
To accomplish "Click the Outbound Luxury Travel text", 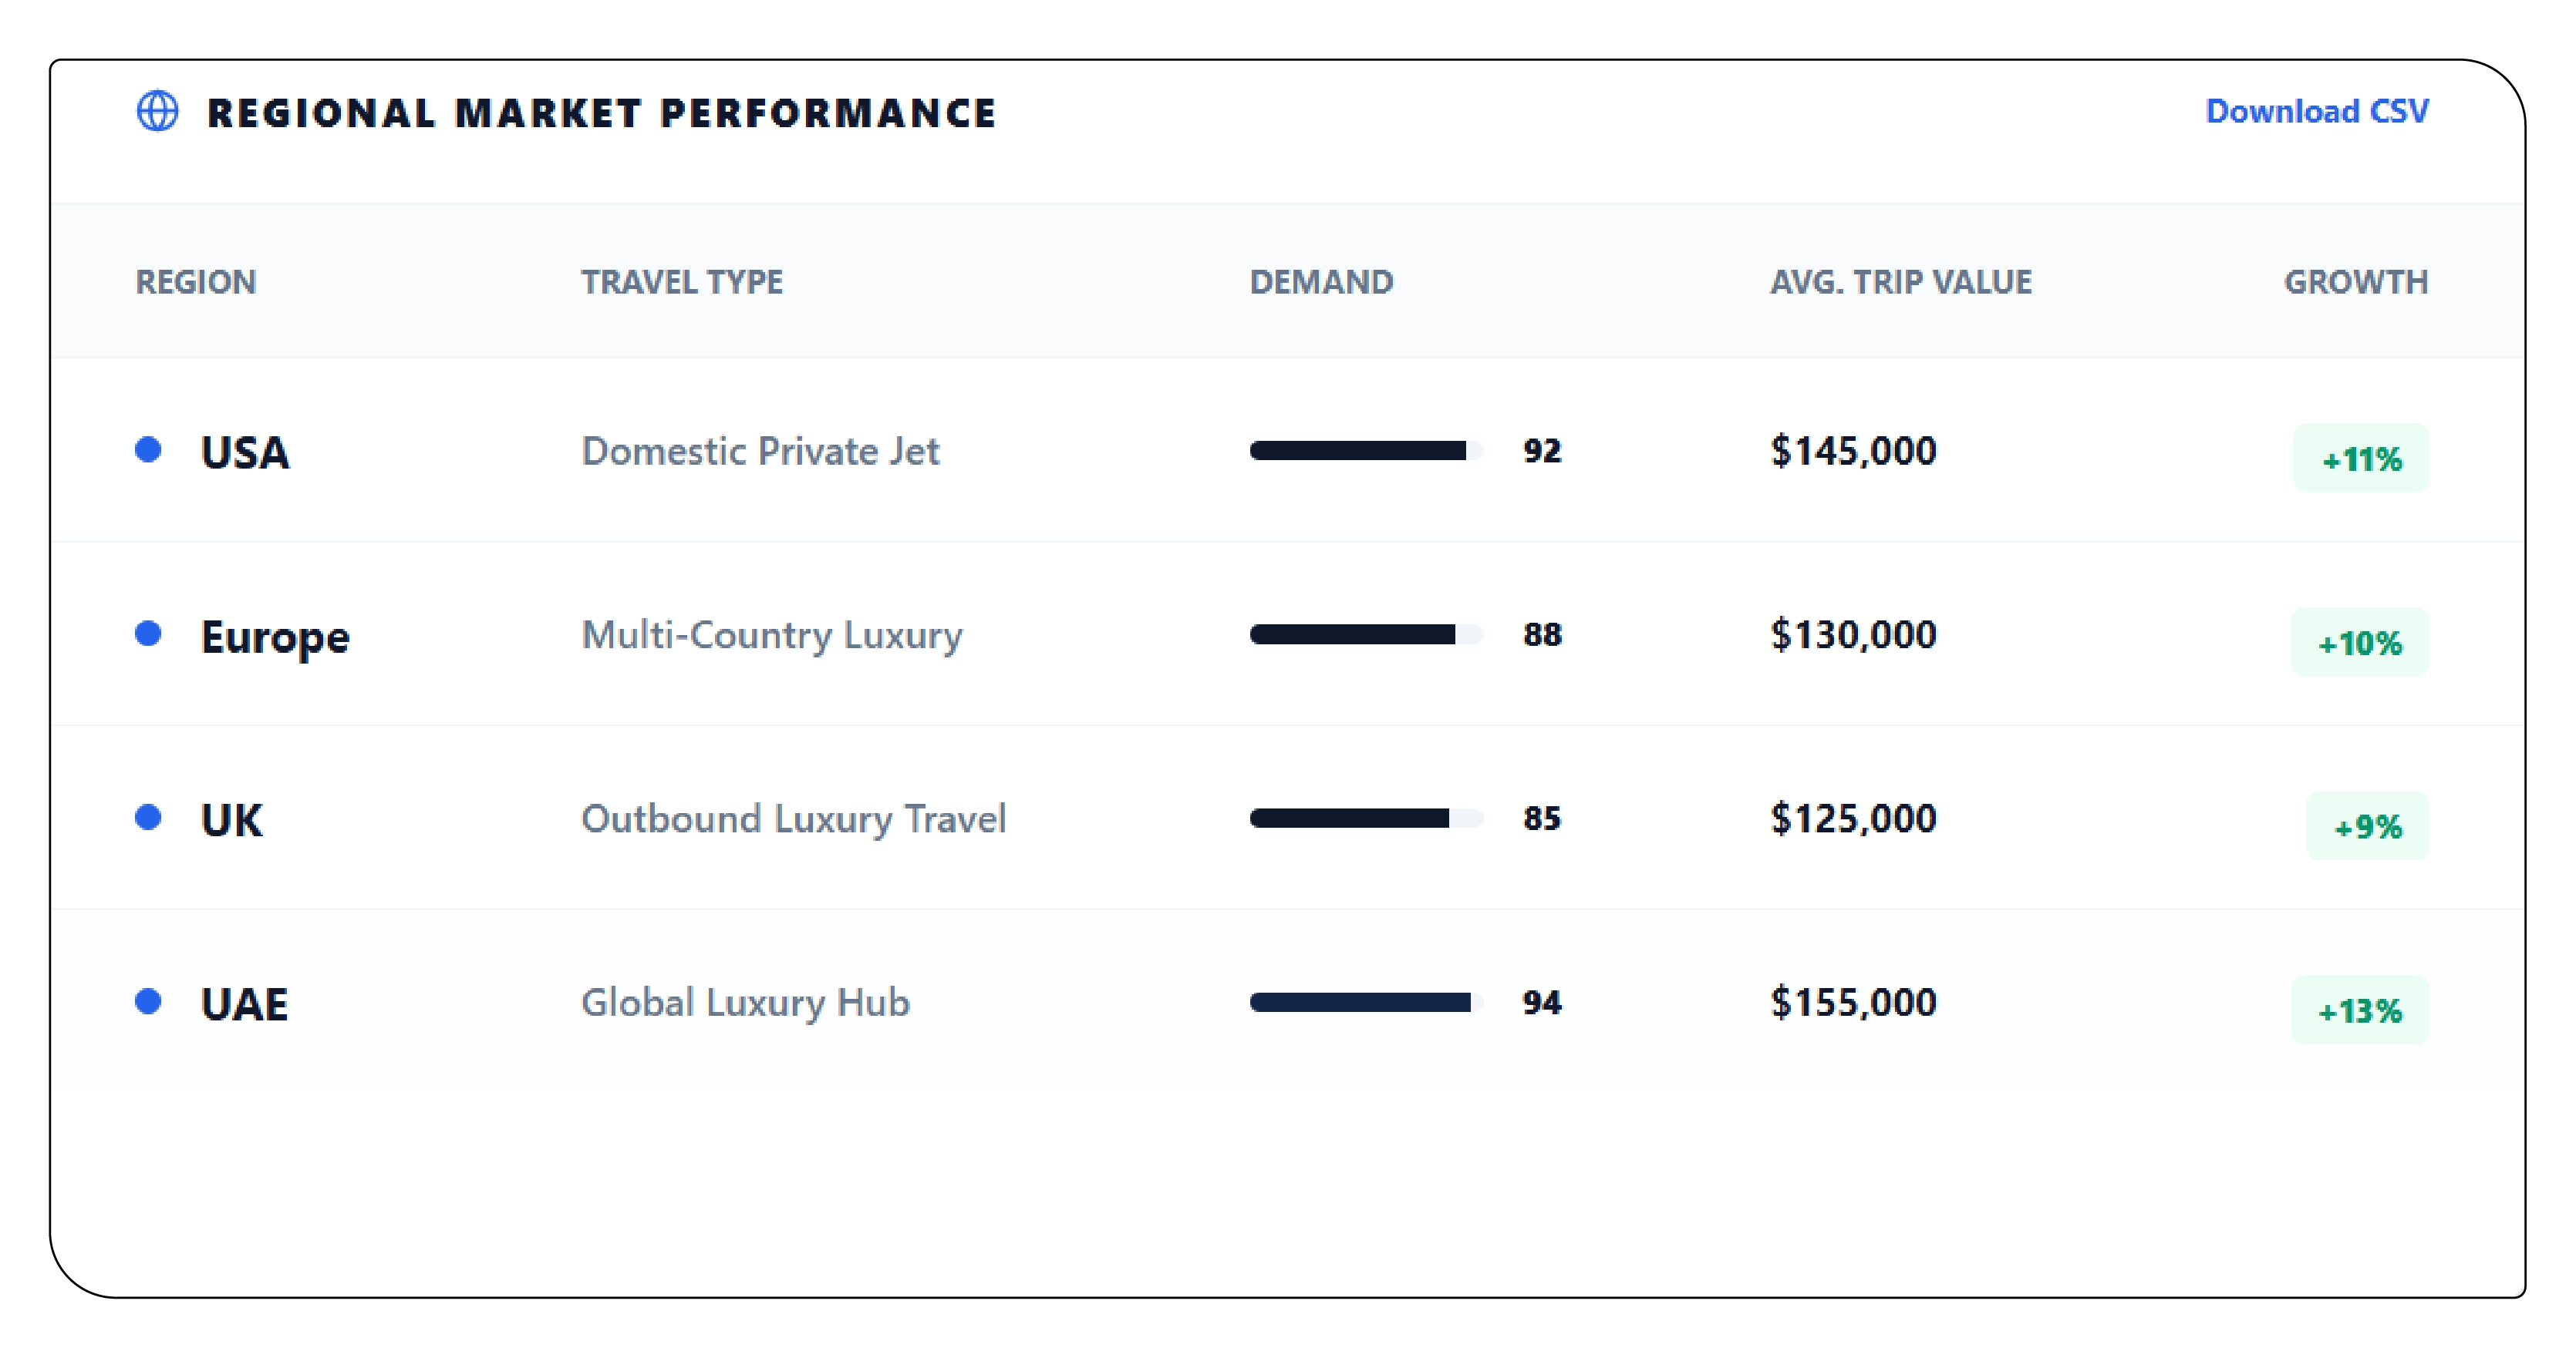I will pyautogui.click(x=793, y=818).
